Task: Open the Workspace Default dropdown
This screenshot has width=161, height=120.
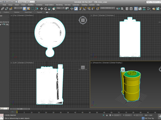Action: point(26,2)
